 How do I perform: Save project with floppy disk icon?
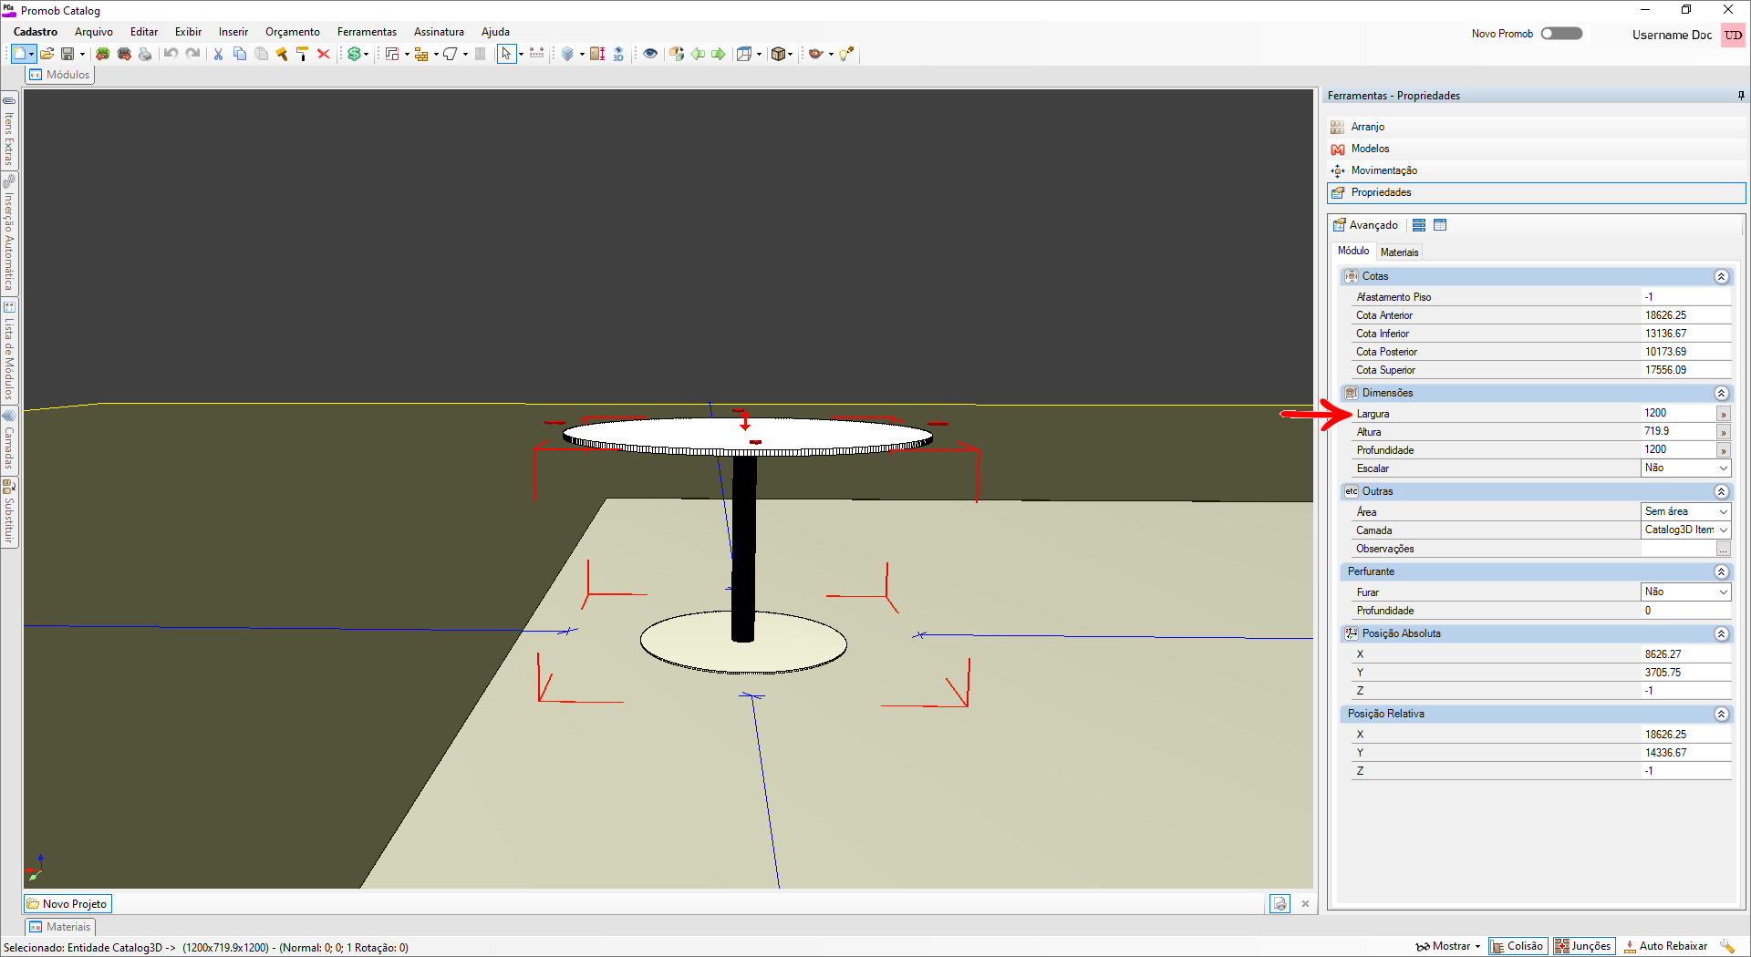pyautogui.click(x=67, y=54)
